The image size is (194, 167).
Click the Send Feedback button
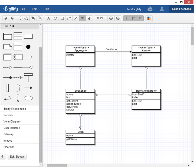(x=181, y=9)
